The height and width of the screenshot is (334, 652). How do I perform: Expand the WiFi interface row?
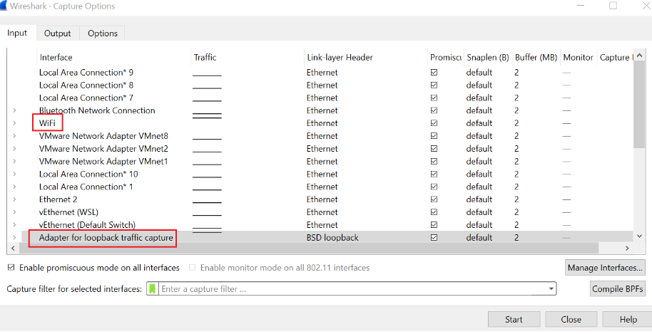[x=14, y=123]
